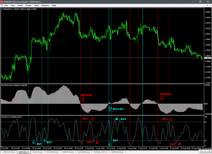Select the rightmost BEARISH text label
Viewport: 212px width, 154px height.
coord(166,94)
